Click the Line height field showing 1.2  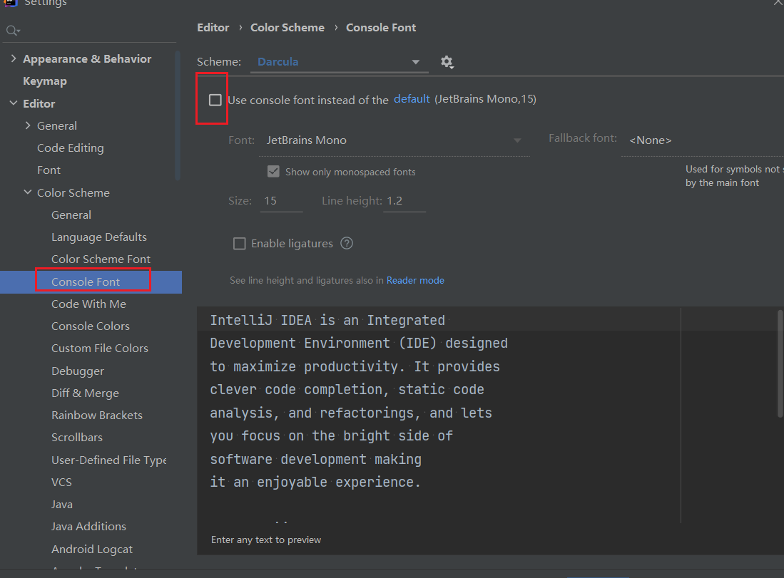pyautogui.click(x=404, y=201)
